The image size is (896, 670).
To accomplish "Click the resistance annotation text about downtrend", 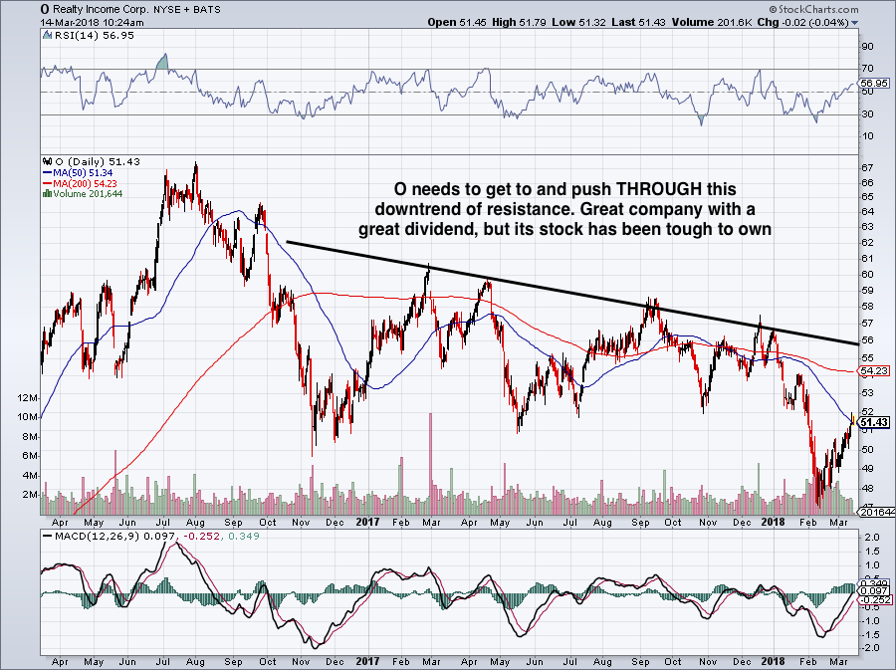I will pos(564,209).
